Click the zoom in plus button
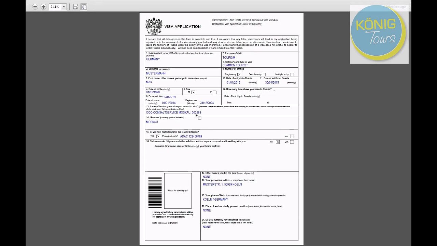The image size is (437, 246). tap(43, 7)
